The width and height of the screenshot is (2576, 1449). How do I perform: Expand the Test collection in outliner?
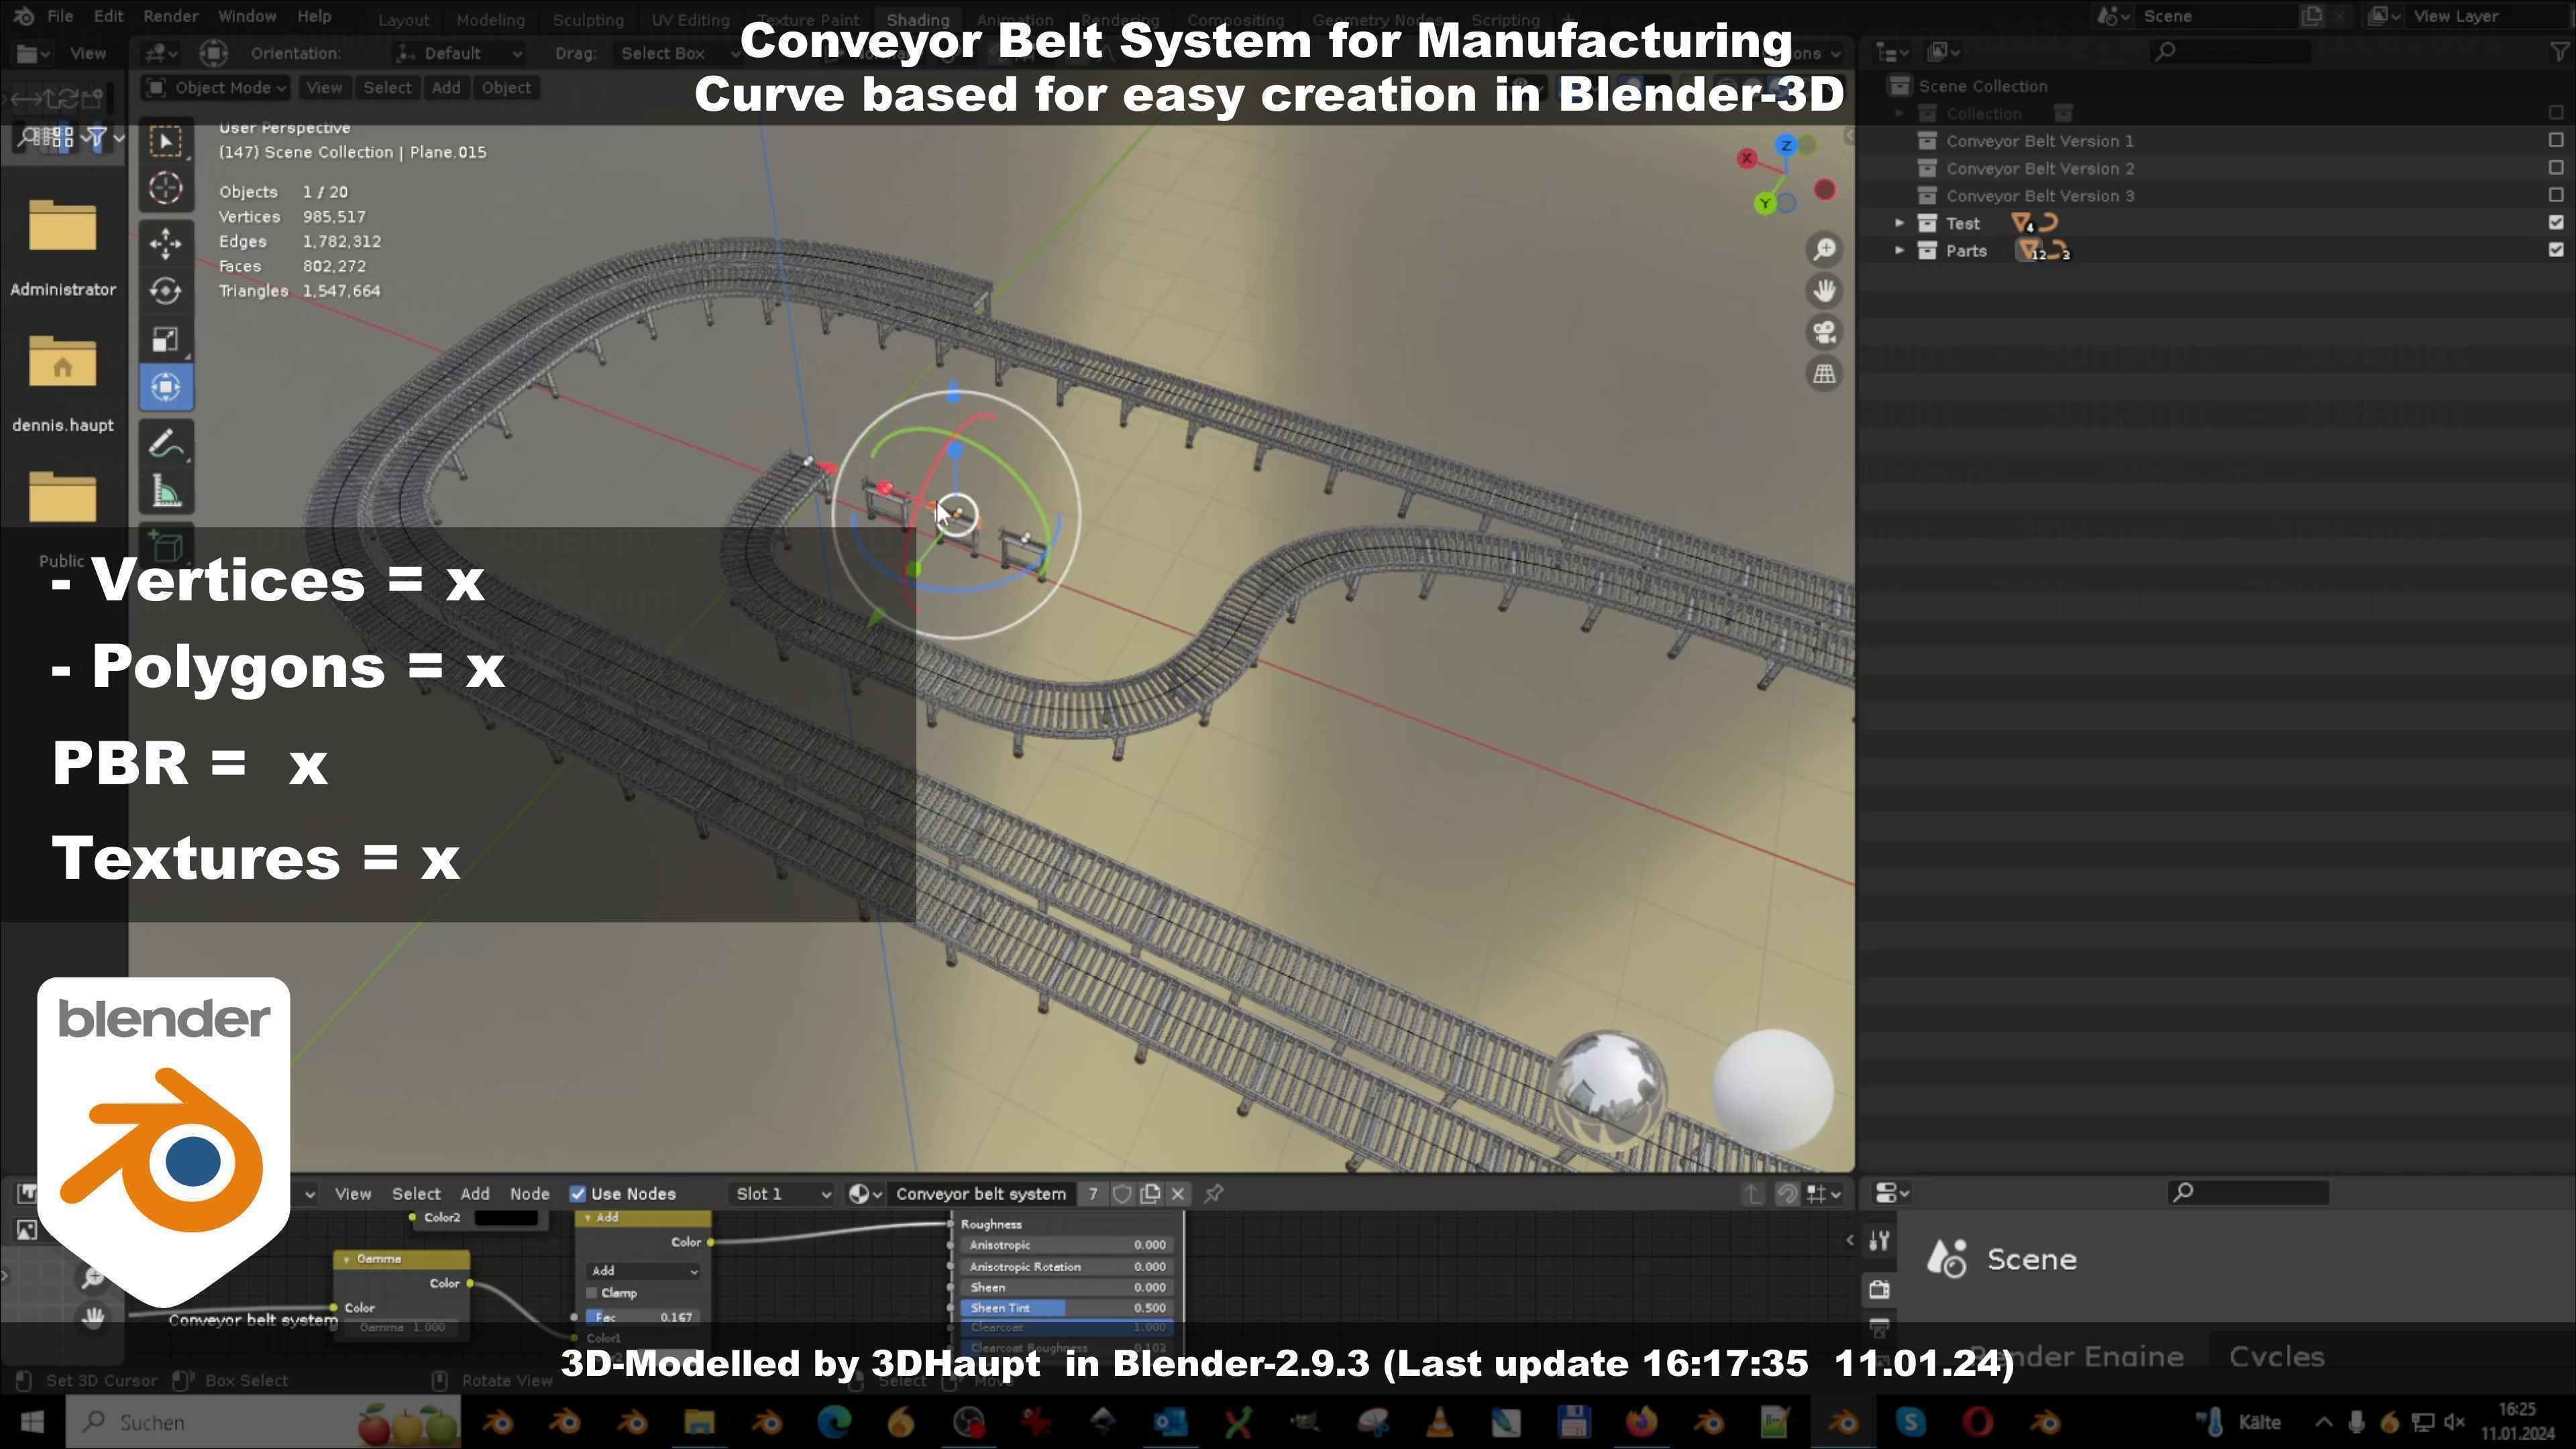1899,223
